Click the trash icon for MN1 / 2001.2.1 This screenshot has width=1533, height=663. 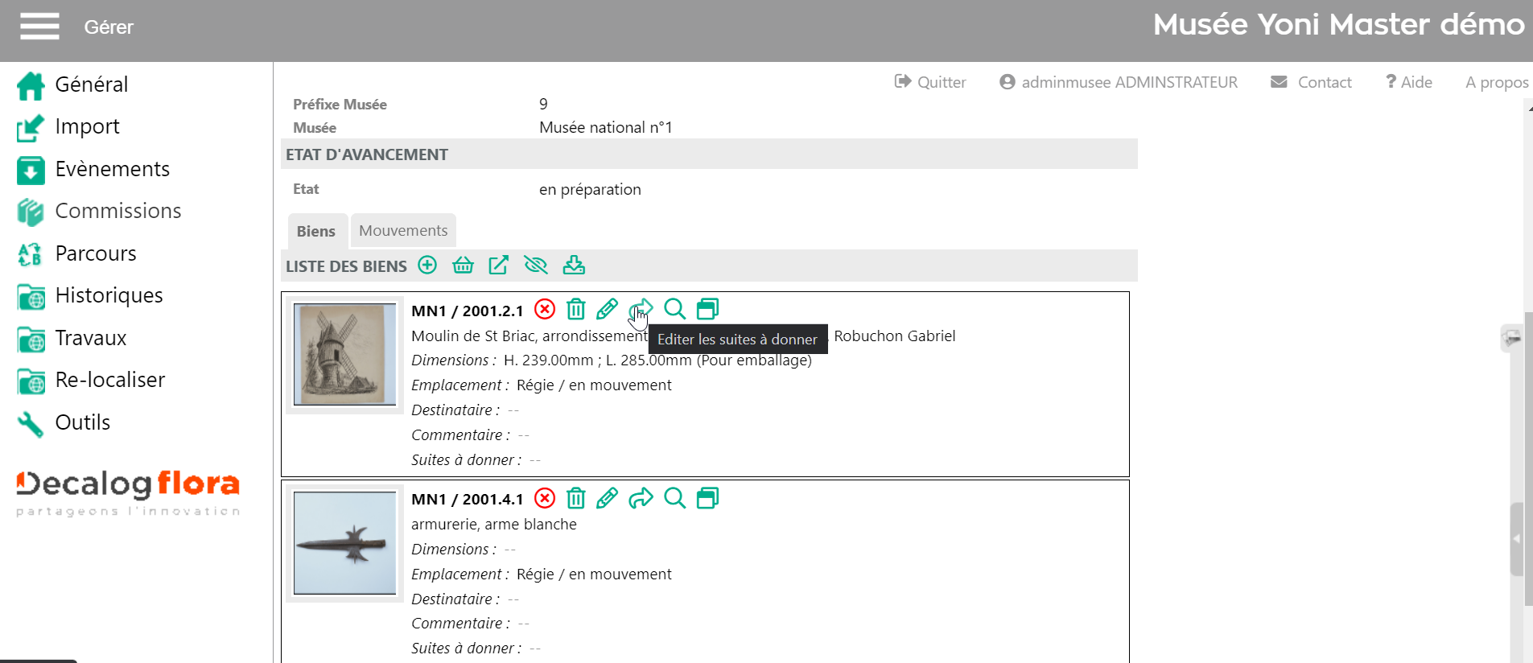575,310
